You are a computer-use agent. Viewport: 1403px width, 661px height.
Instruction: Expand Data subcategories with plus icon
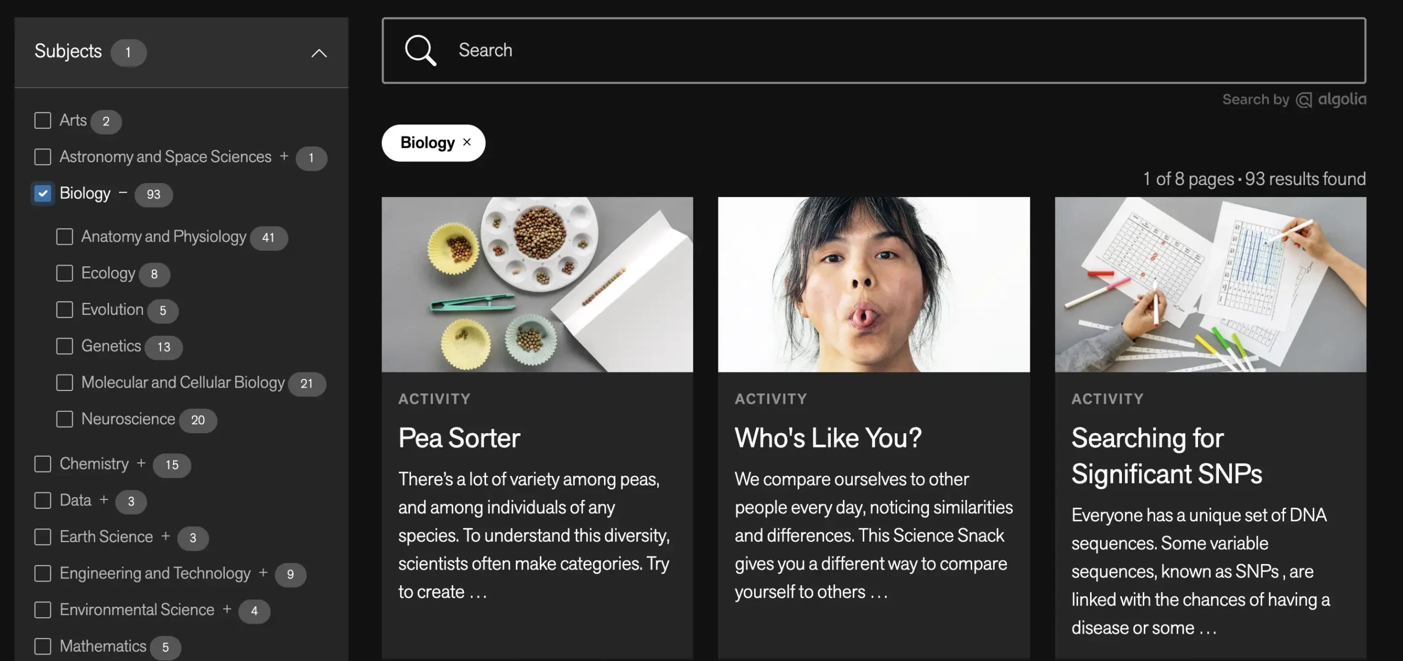pos(104,499)
